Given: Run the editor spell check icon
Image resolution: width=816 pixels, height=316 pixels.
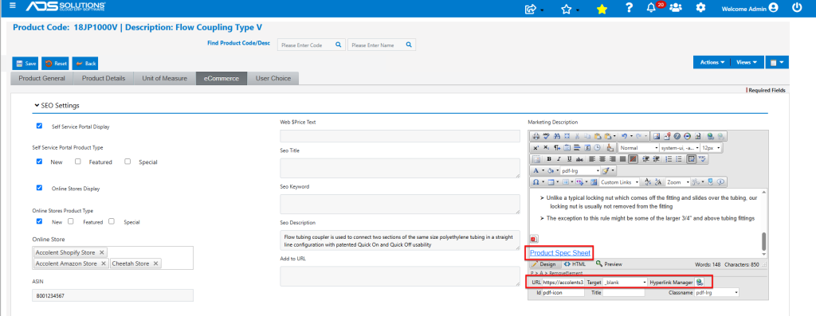Looking at the screenshot, I should point(546,135).
